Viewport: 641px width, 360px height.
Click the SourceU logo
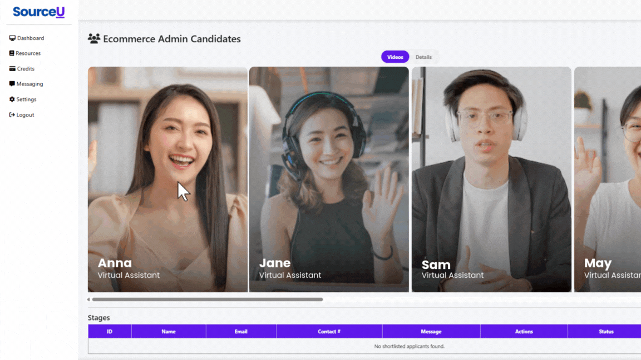(x=38, y=12)
